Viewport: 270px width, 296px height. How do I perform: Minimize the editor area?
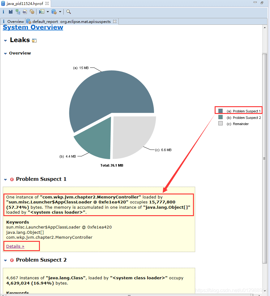pos(255,2)
